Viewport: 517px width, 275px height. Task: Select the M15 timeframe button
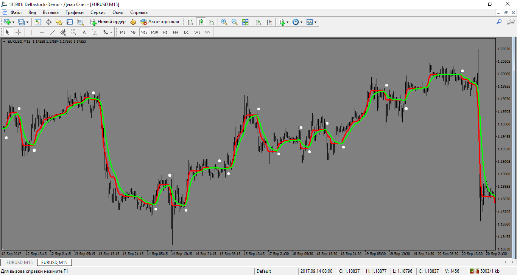click(144, 32)
